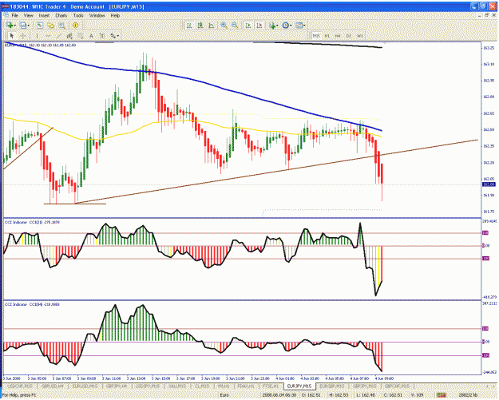Select the M15 timeframe button
499x400 pixels.
pyautogui.click(x=316, y=36)
